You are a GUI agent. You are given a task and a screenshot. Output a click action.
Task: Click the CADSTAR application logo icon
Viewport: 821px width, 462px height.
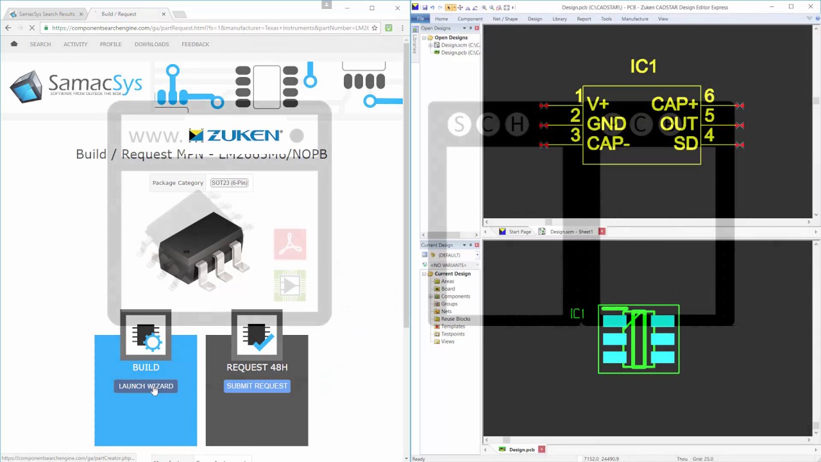415,7
